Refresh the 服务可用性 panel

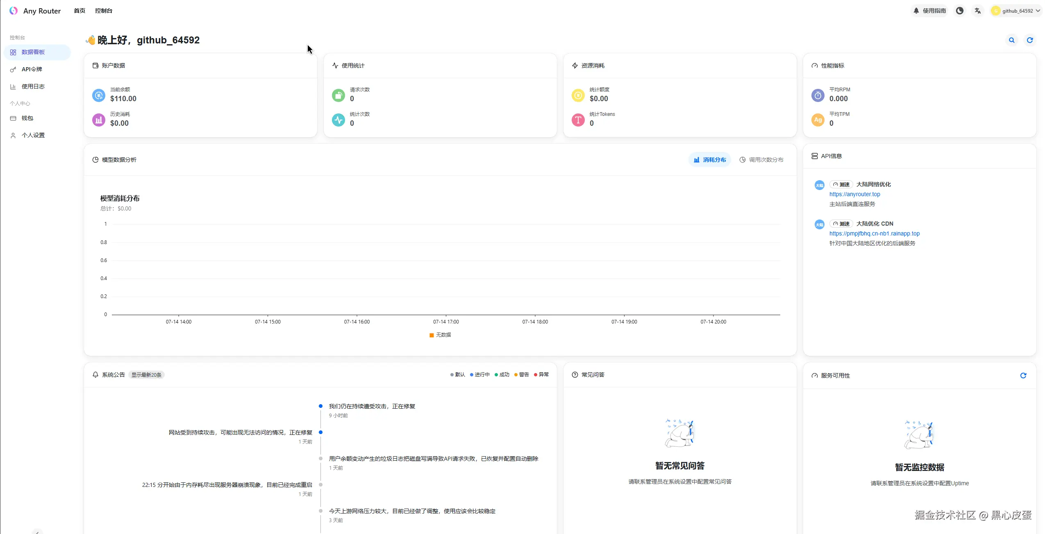tap(1023, 376)
